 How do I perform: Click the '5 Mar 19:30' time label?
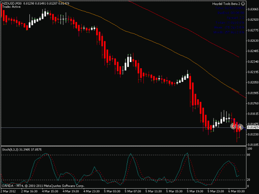coord(195,192)
